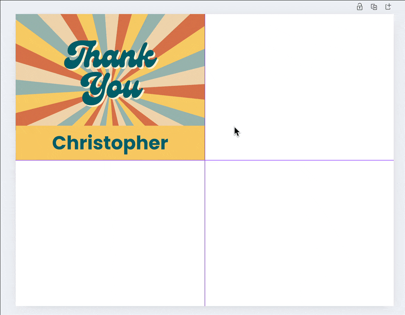Click the add page icon
The width and height of the screenshot is (405, 315).
pyautogui.click(x=388, y=6)
